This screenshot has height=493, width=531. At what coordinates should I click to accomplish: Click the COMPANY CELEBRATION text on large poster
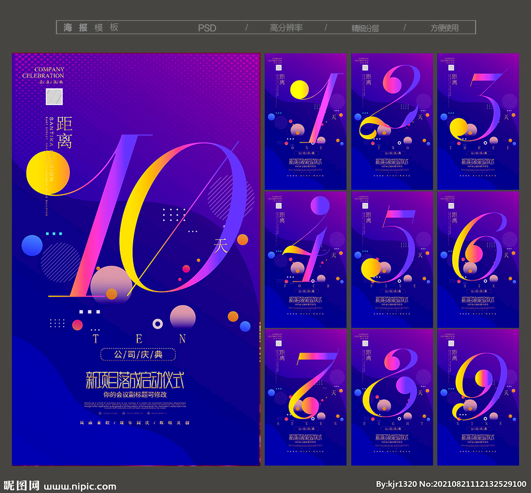[x=44, y=72]
